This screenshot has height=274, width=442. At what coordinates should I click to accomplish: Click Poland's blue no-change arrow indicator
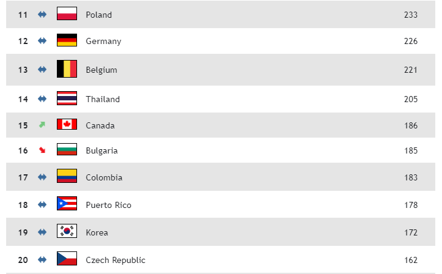point(42,14)
